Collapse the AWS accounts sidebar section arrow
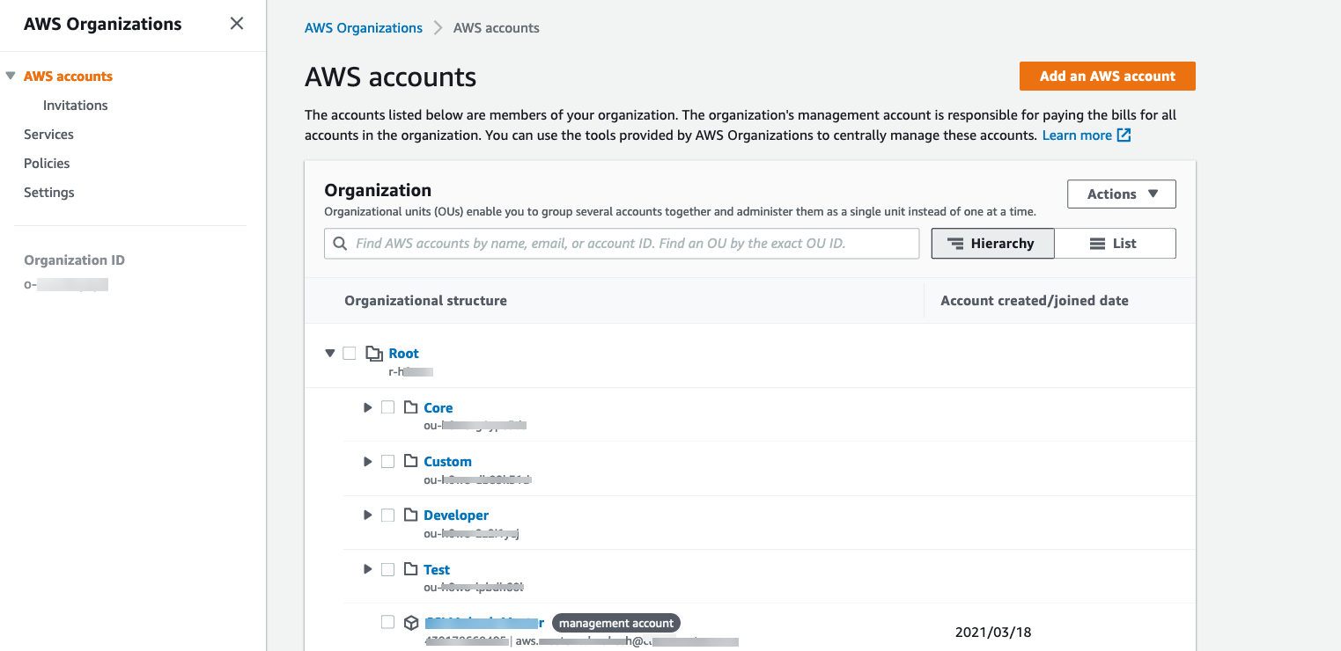Image resolution: width=1341 pixels, height=651 pixels. [x=11, y=77]
